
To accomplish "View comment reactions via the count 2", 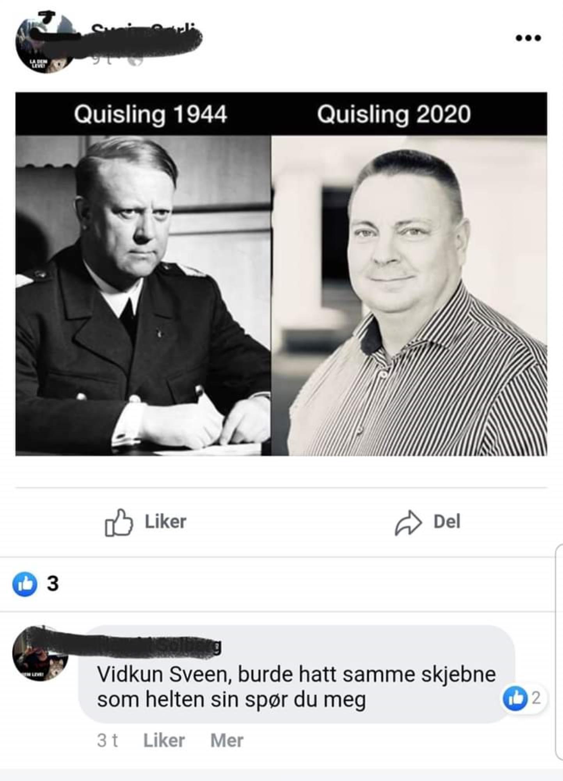I will [x=536, y=698].
